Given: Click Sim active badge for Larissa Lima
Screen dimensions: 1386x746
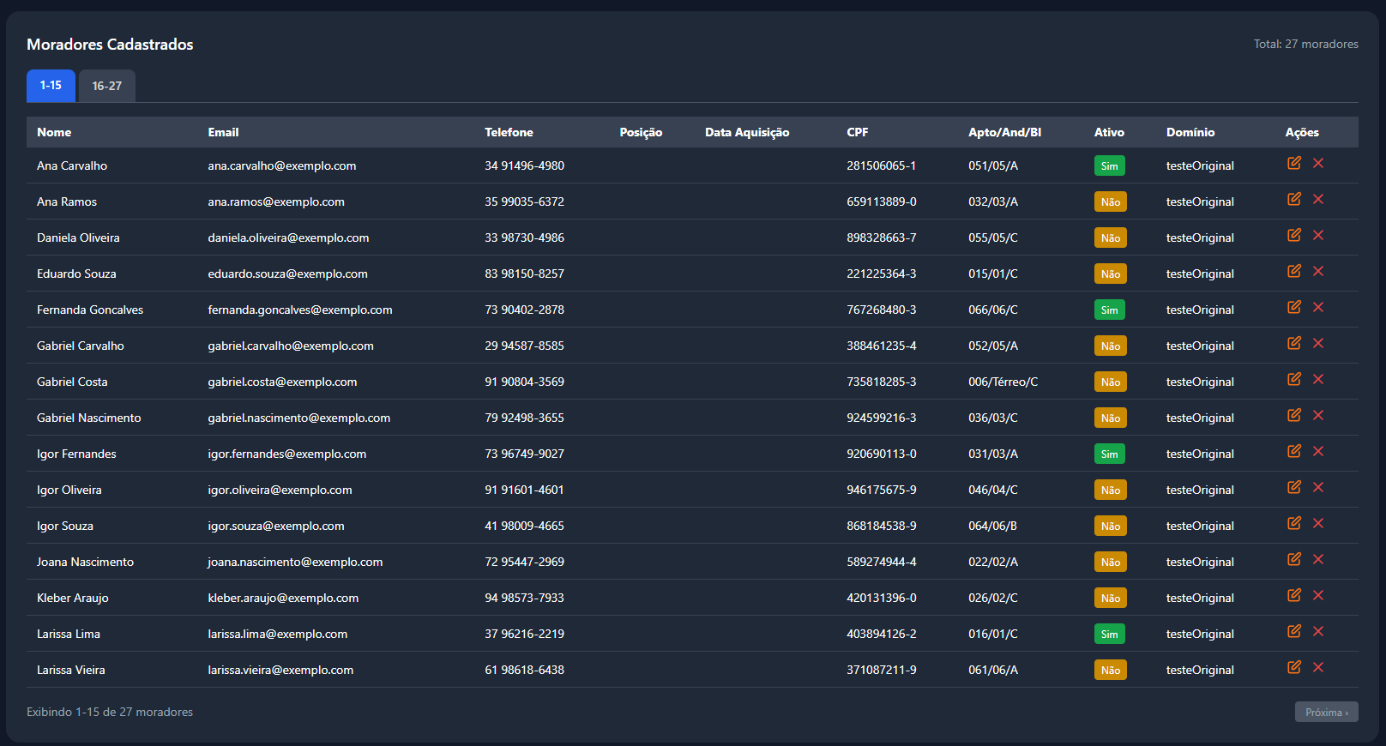Looking at the screenshot, I should (1109, 635).
